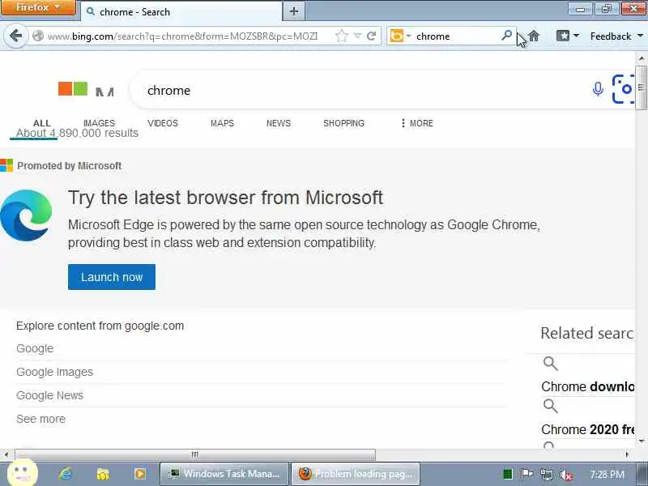Open a new tab with plus button
This screenshot has width=648, height=486.
(294, 11)
